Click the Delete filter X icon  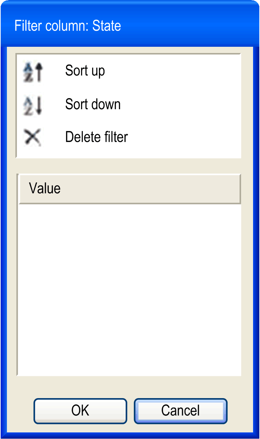(32, 137)
